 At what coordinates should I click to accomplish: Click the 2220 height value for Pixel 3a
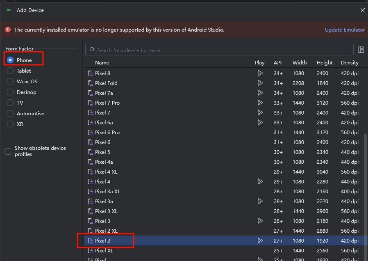(323, 201)
